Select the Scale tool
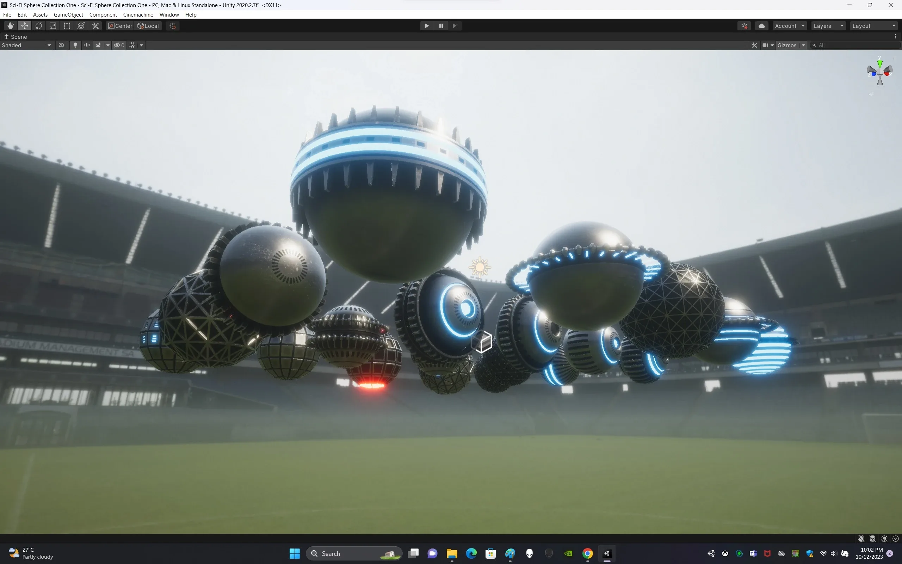The image size is (902, 564). (53, 26)
